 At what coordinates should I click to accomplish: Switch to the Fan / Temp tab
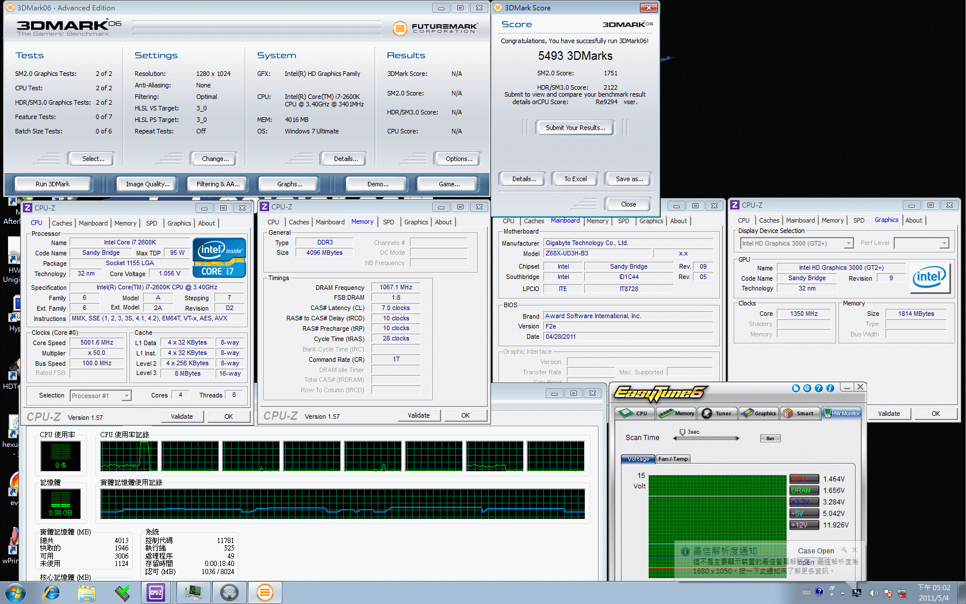coord(673,459)
